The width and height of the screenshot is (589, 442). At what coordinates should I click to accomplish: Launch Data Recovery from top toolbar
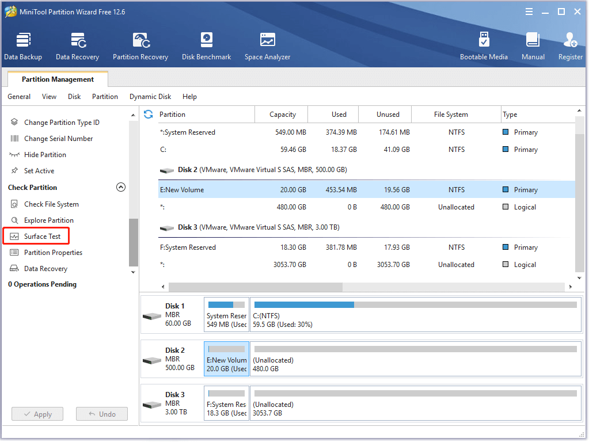tap(77, 46)
